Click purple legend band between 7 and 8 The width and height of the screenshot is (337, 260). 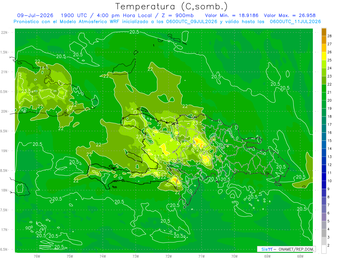pyautogui.click(x=324, y=201)
